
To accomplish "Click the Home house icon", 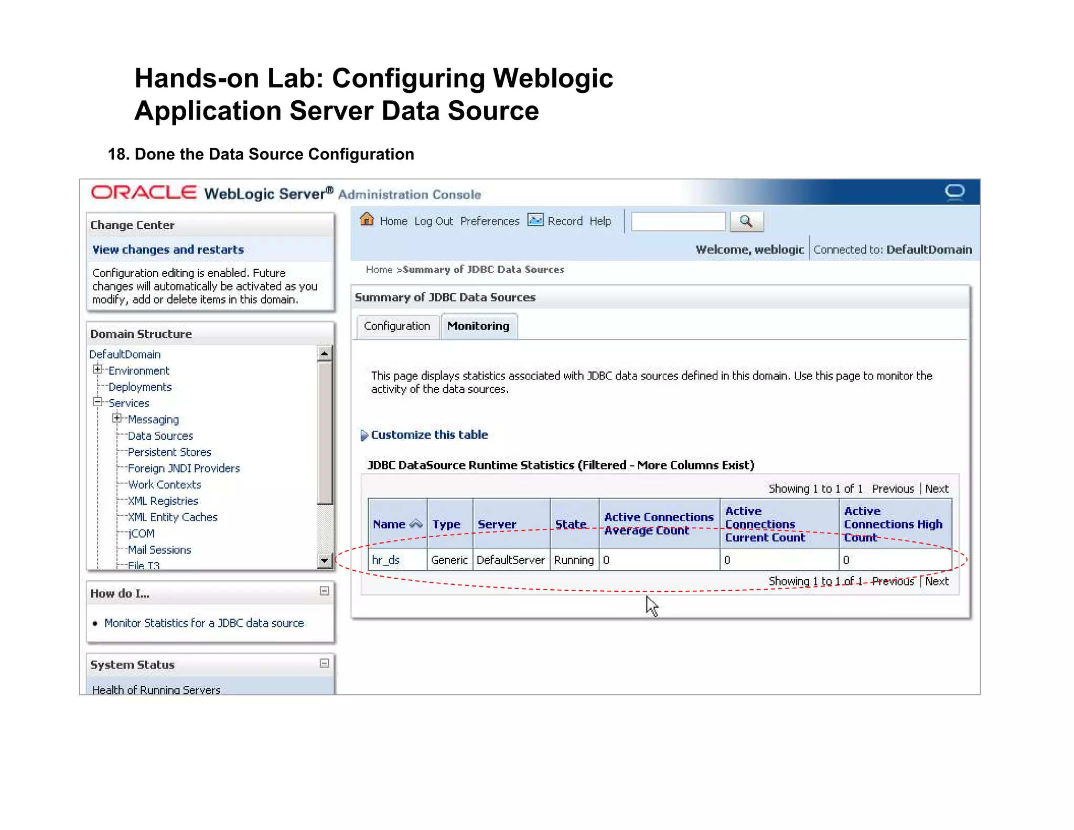I will coord(367,220).
